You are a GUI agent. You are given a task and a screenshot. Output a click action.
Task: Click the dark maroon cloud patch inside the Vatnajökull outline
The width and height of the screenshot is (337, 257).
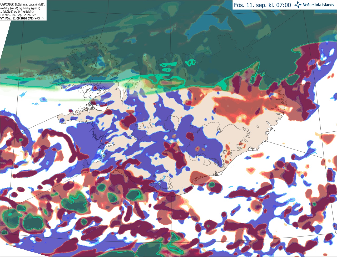190,136
